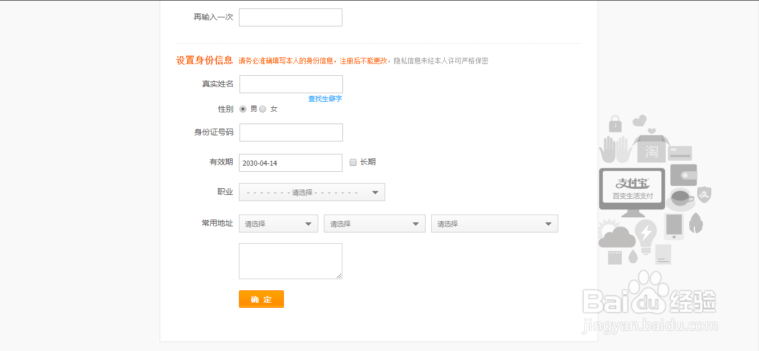
Task: Click the Taobao box icon
Action: point(651,149)
